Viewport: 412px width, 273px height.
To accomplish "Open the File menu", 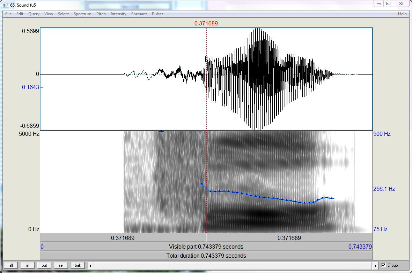I will point(8,14).
